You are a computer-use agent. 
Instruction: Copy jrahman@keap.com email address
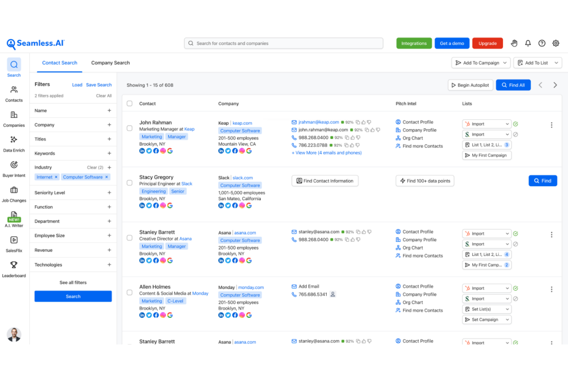pyautogui.click(x=358, y=122)
